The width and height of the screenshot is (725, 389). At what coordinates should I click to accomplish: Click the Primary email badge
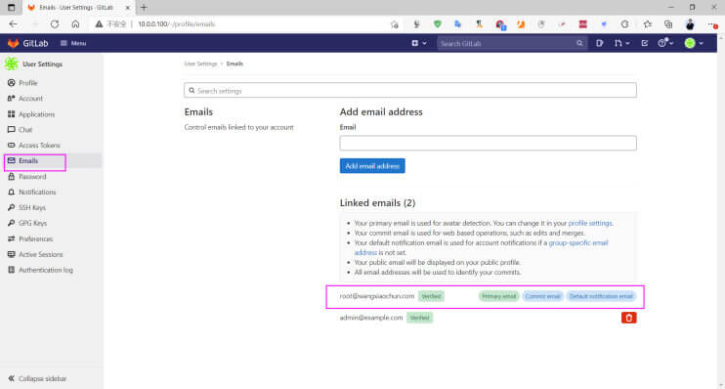point(498,296)
